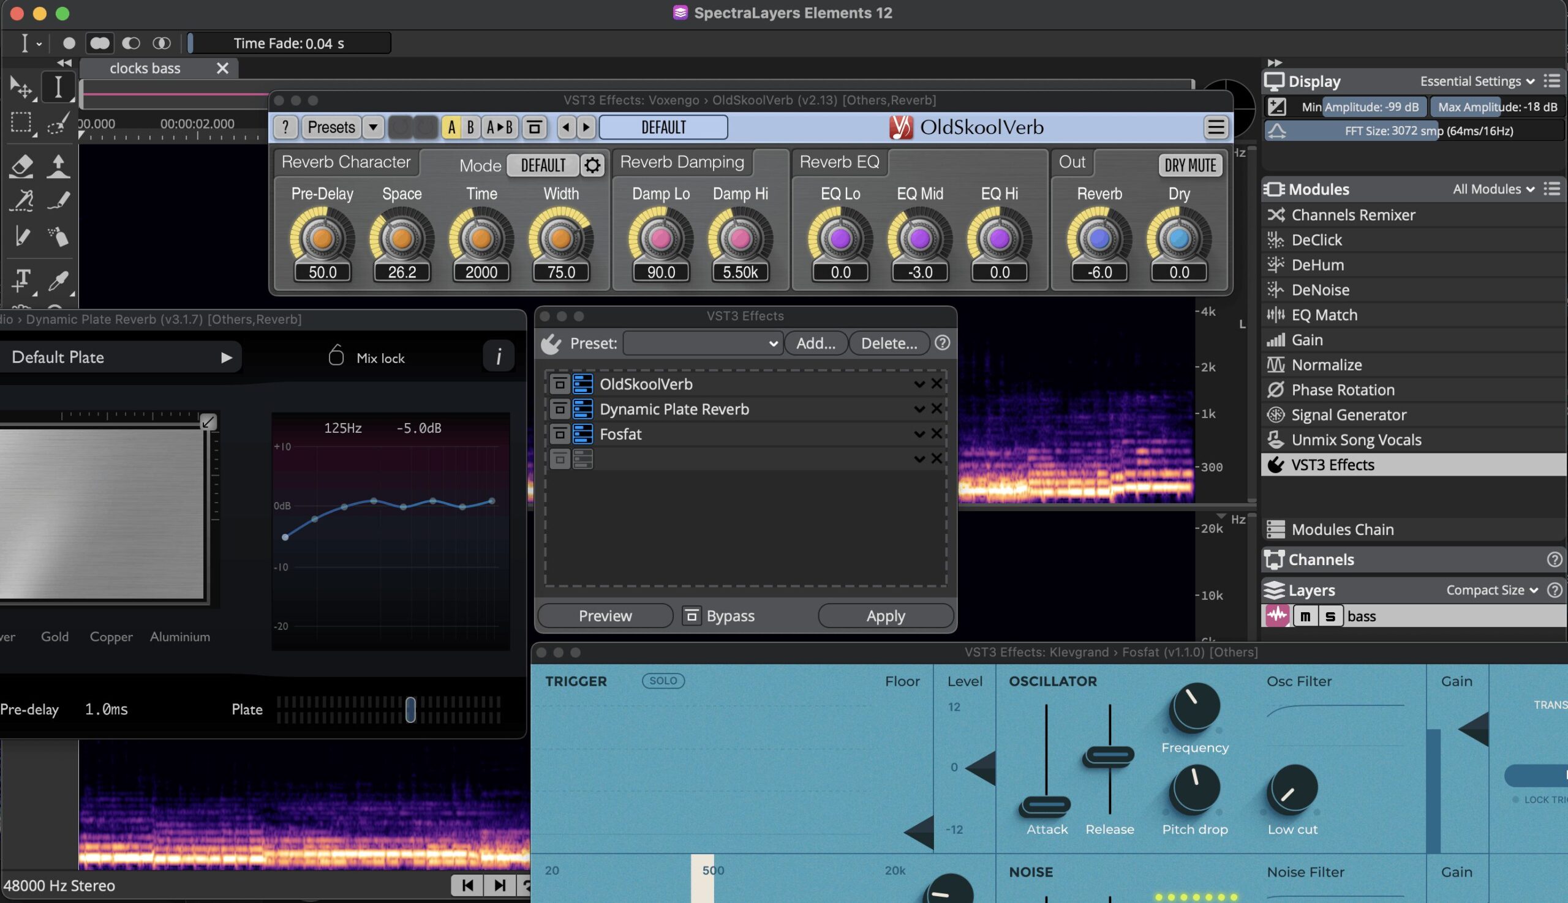
Task: Click Add... preset button
Action: pyautogui.click(x=815, y=343)
